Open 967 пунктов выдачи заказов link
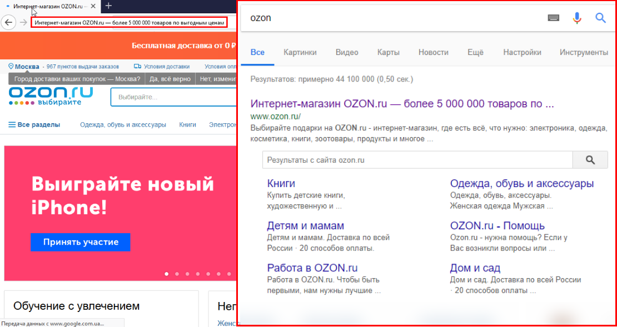This screenshot has height=327, width=617. tap(83, 67)
